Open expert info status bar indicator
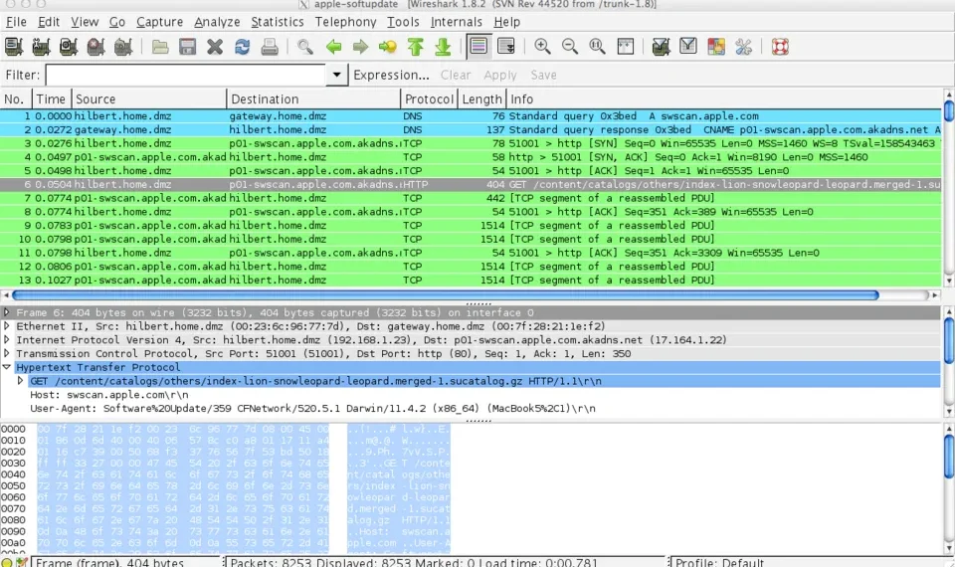The image size is (955, 567). (x=7, y=562)
